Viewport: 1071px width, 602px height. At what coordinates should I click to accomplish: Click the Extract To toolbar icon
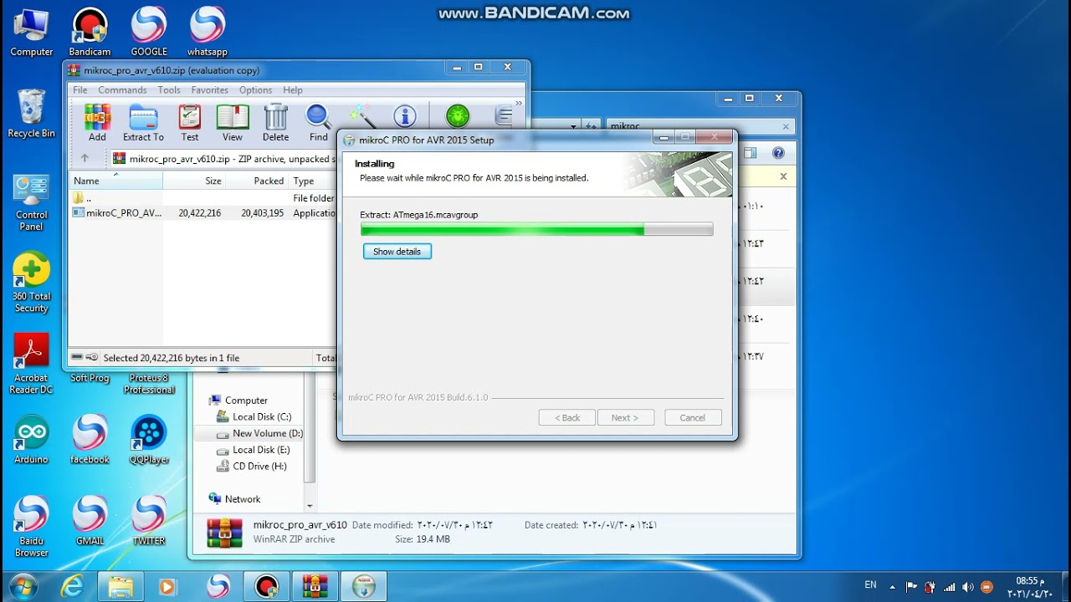pos(143,122)
